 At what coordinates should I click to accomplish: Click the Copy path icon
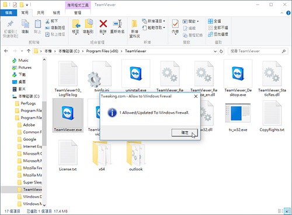[47, 28]
